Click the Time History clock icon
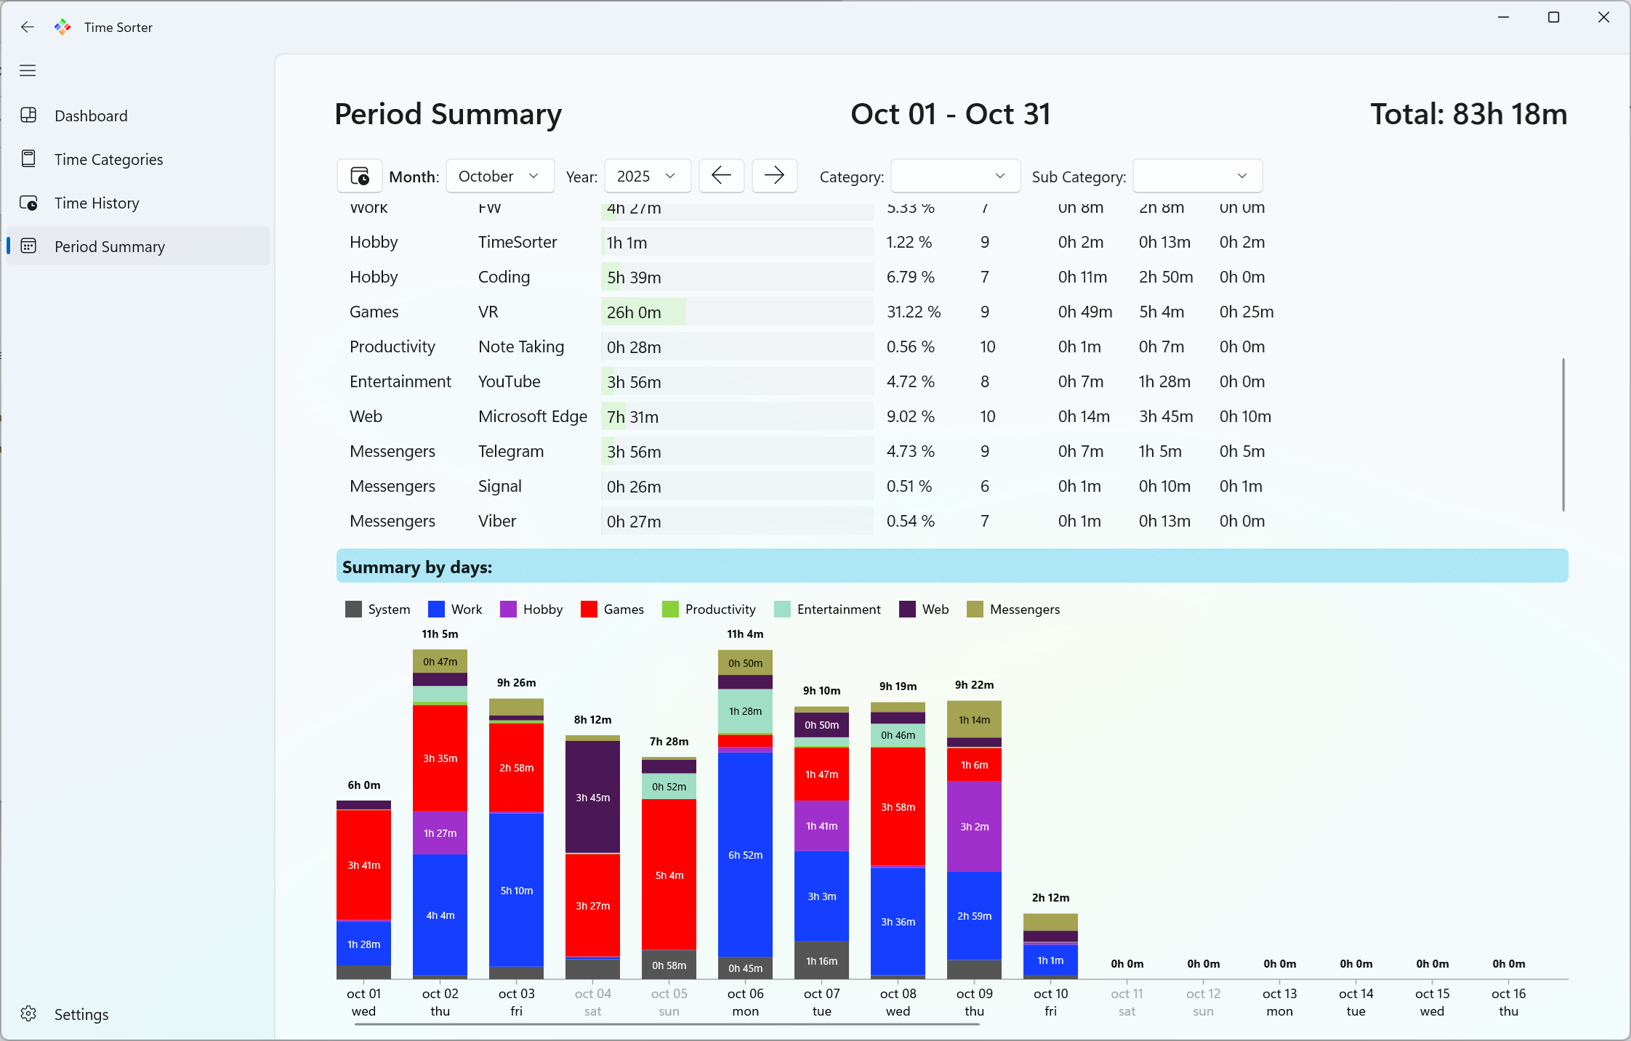 coord(28,203)
